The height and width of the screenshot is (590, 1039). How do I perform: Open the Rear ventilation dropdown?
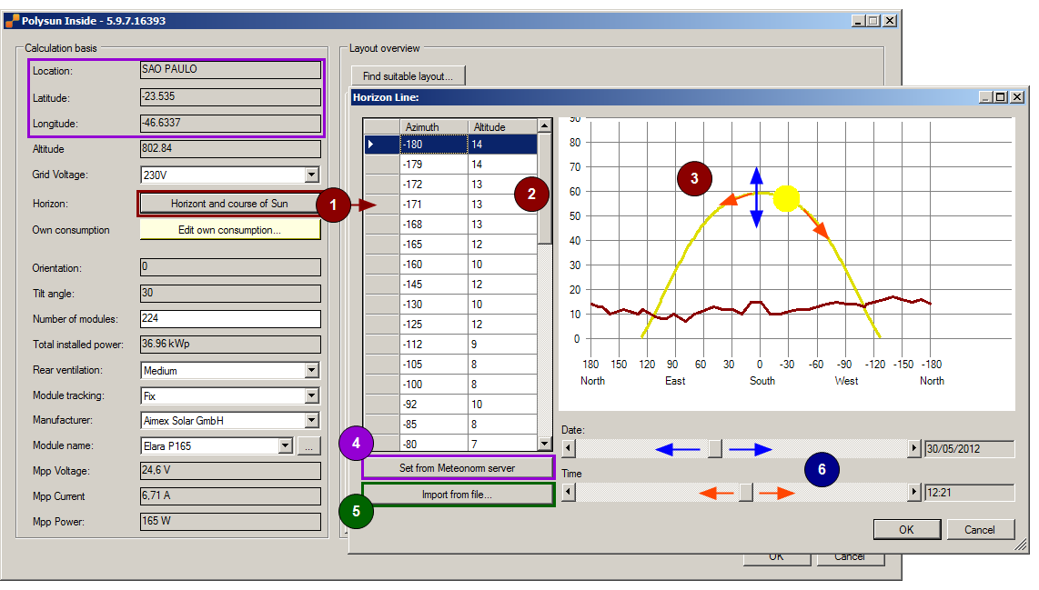point(311,370)
